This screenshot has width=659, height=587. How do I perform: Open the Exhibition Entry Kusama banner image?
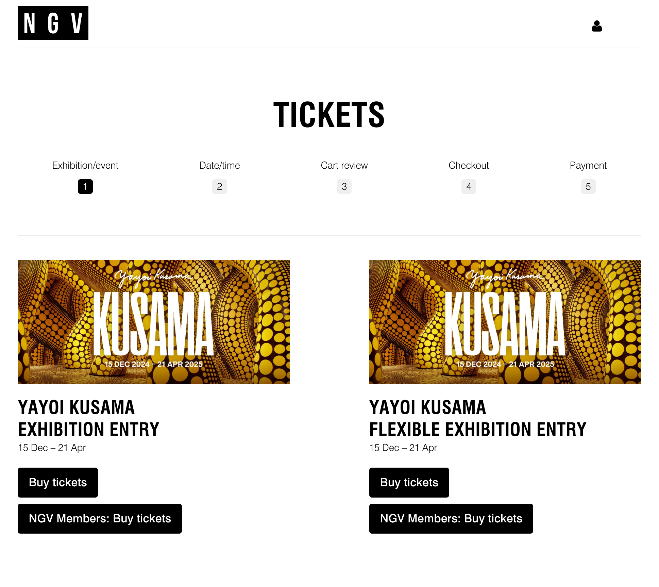pos(154,322)
